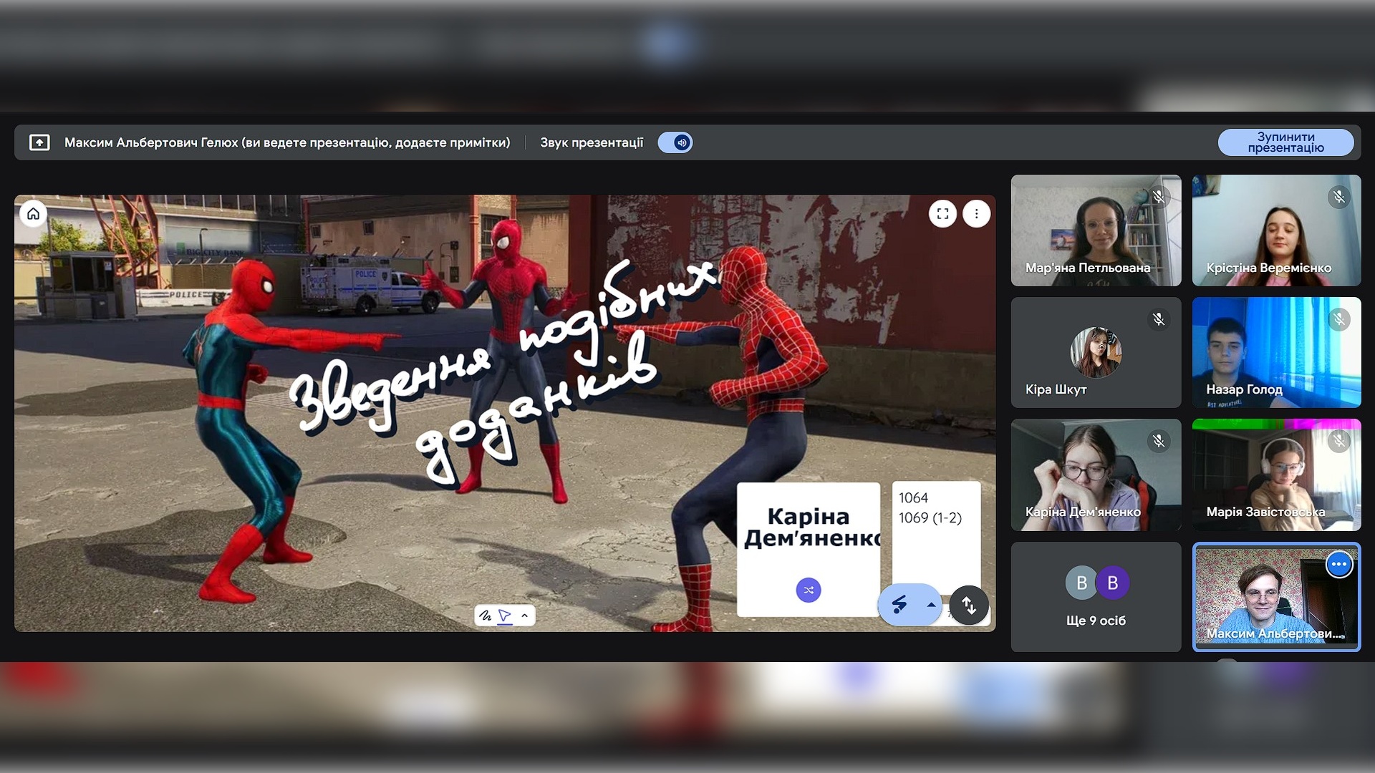This screenshot has height=773, width=1375.
Task: Select Марія Завістовська's video tile
Action: pos(1276,475)
